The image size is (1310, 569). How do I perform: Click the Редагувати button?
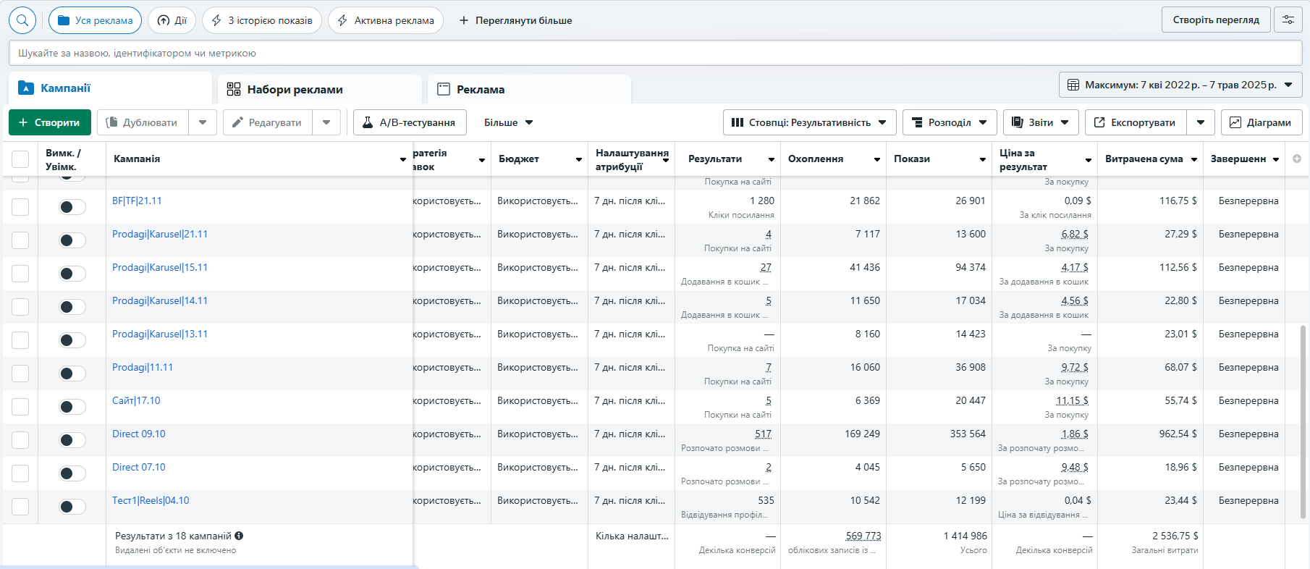[267, 122]
